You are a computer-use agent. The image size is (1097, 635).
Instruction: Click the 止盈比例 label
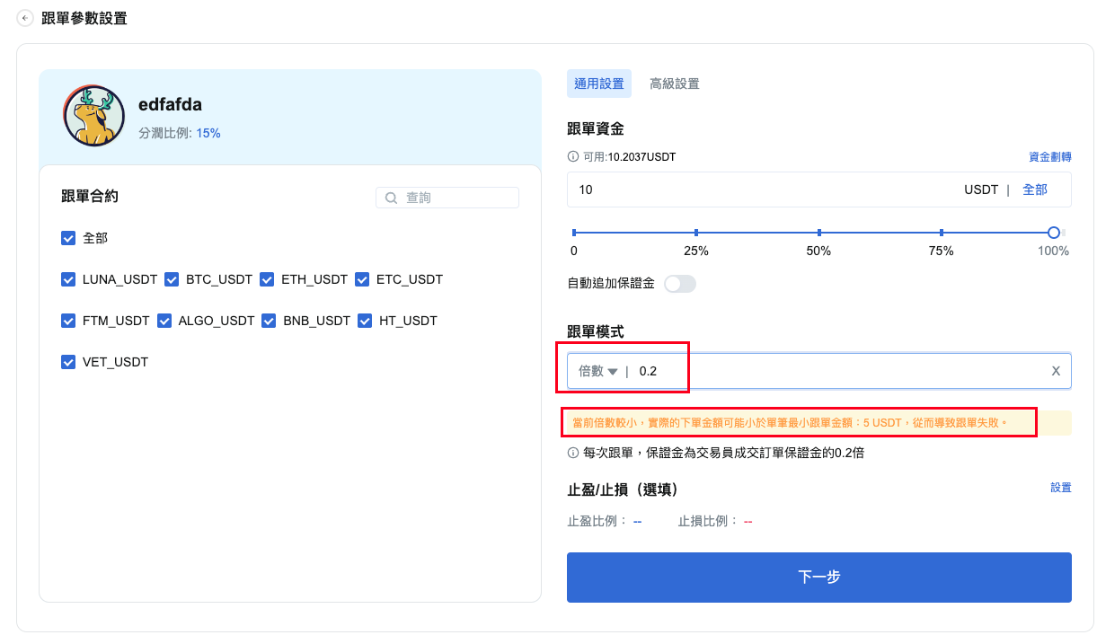pos(597,521)
